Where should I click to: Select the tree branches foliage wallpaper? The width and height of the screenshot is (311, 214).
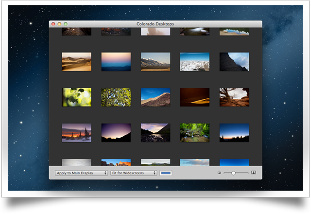pos(116,97)
